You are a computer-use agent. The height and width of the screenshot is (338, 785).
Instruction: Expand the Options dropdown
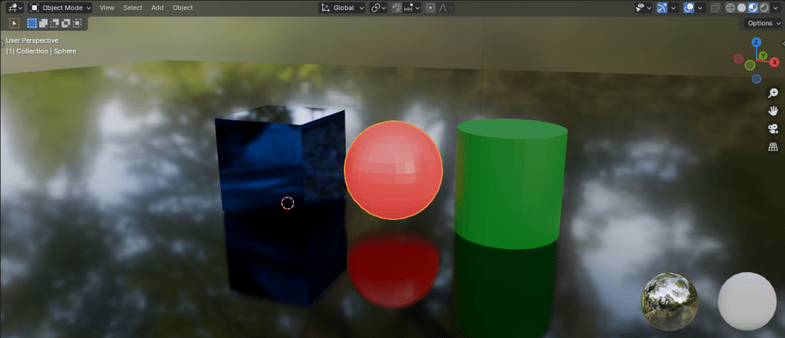point(763,23)
